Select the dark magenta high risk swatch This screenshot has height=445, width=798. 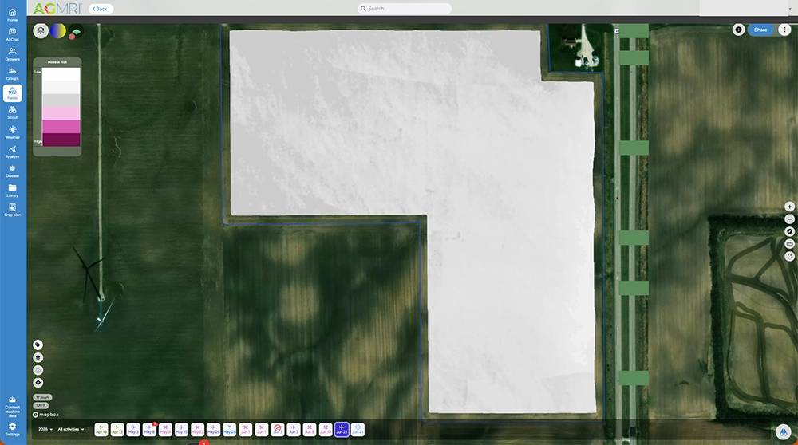(x=61, y=140)
